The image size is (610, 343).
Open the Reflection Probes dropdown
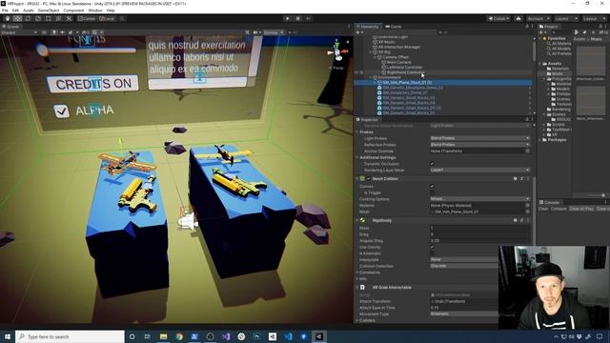pos(479,145)
